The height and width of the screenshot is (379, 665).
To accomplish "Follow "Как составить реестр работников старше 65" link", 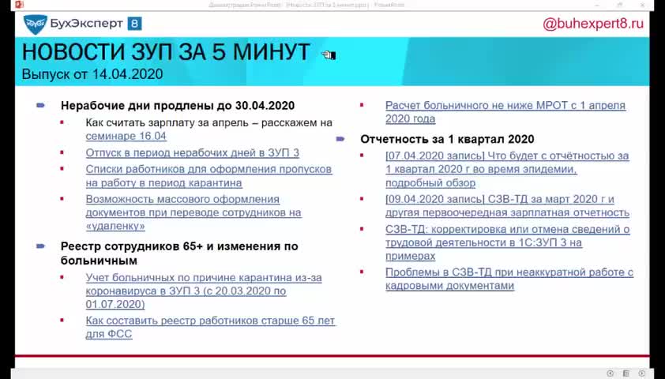I will tap(210, 321).
